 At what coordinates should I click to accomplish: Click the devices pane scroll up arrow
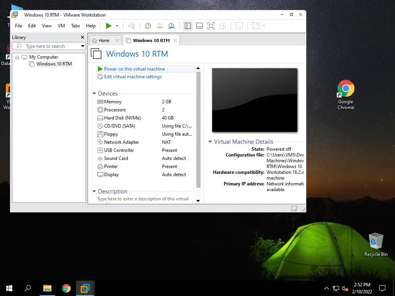198,68
